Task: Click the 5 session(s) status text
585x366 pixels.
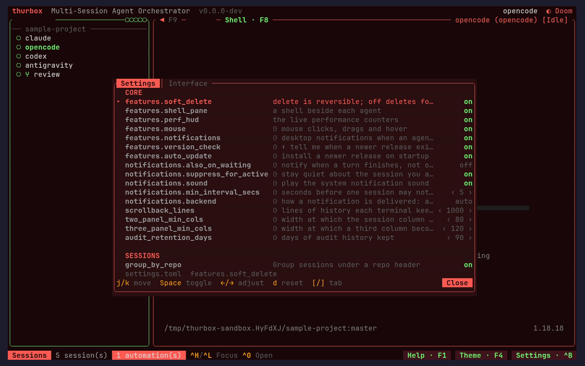Action: pyautogui.click(x=81, y=355)
